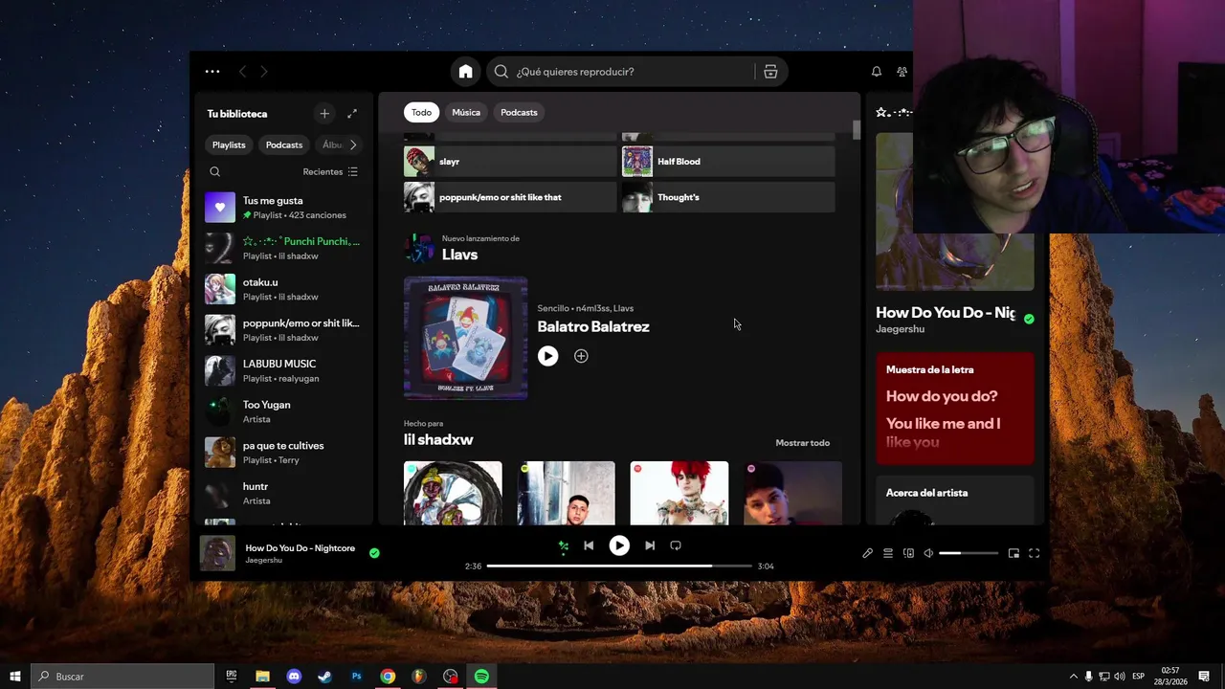This screenshot has height=689, width=1225.
Task: Open Half Blood shortcut card
Action: click(x=728, y=162)
